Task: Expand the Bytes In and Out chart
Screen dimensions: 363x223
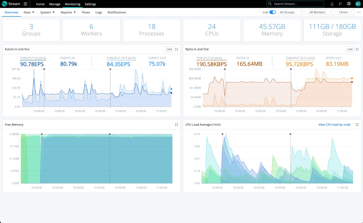Action: 357,49
